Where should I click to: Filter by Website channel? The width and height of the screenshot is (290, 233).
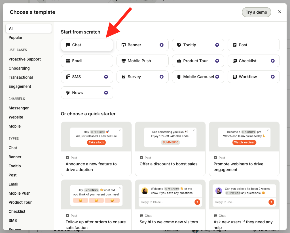(16, 117)
